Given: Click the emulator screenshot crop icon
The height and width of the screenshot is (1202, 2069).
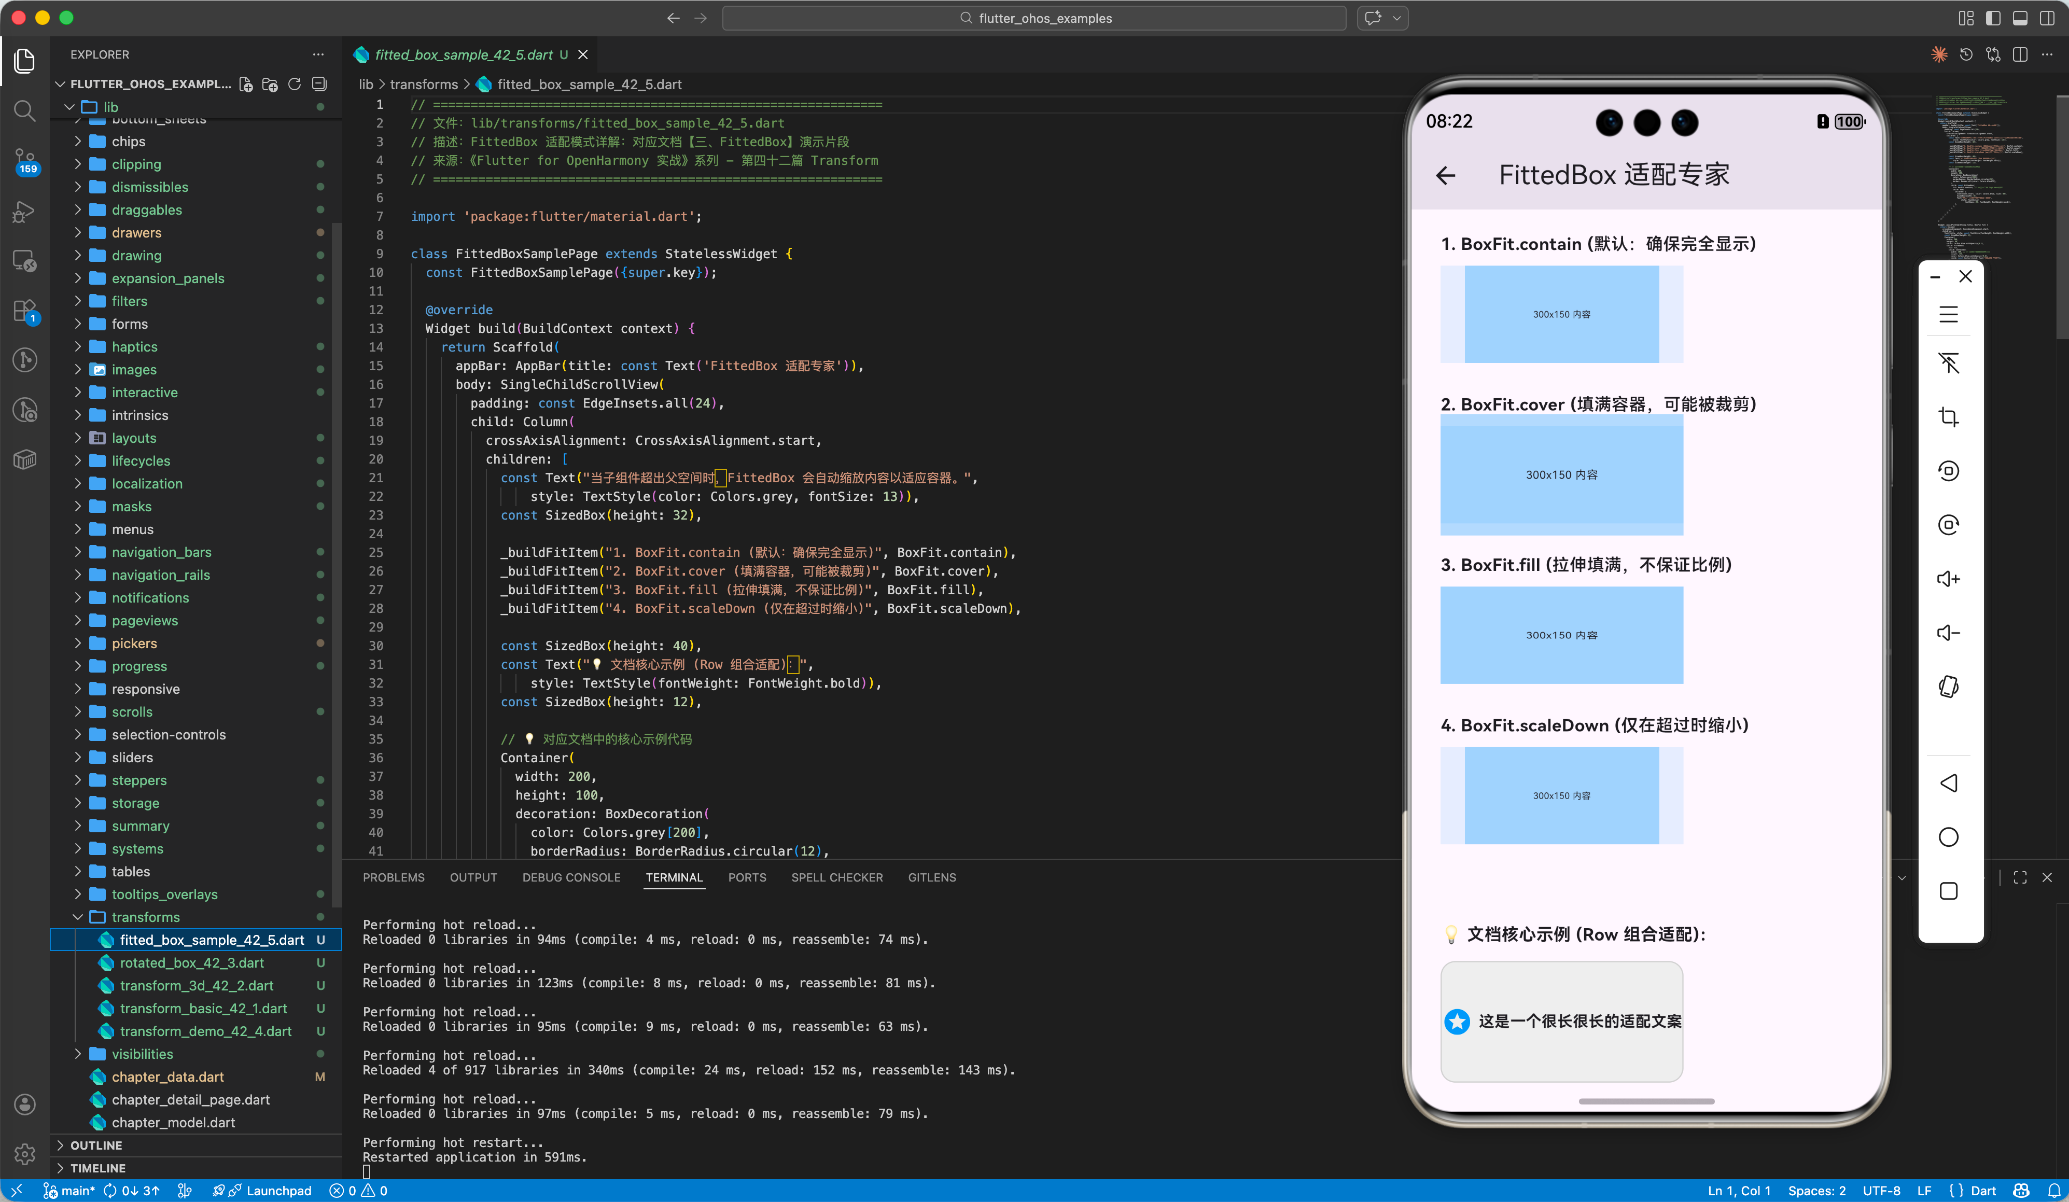Looking at the screenshot, I should pos(1948,417).
